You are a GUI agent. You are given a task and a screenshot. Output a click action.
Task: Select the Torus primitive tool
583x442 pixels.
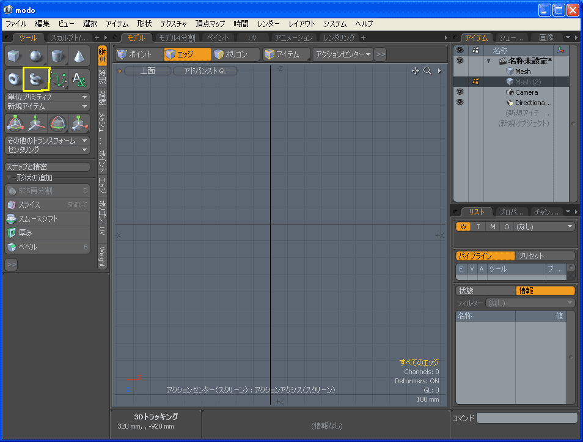click(14, 79)
